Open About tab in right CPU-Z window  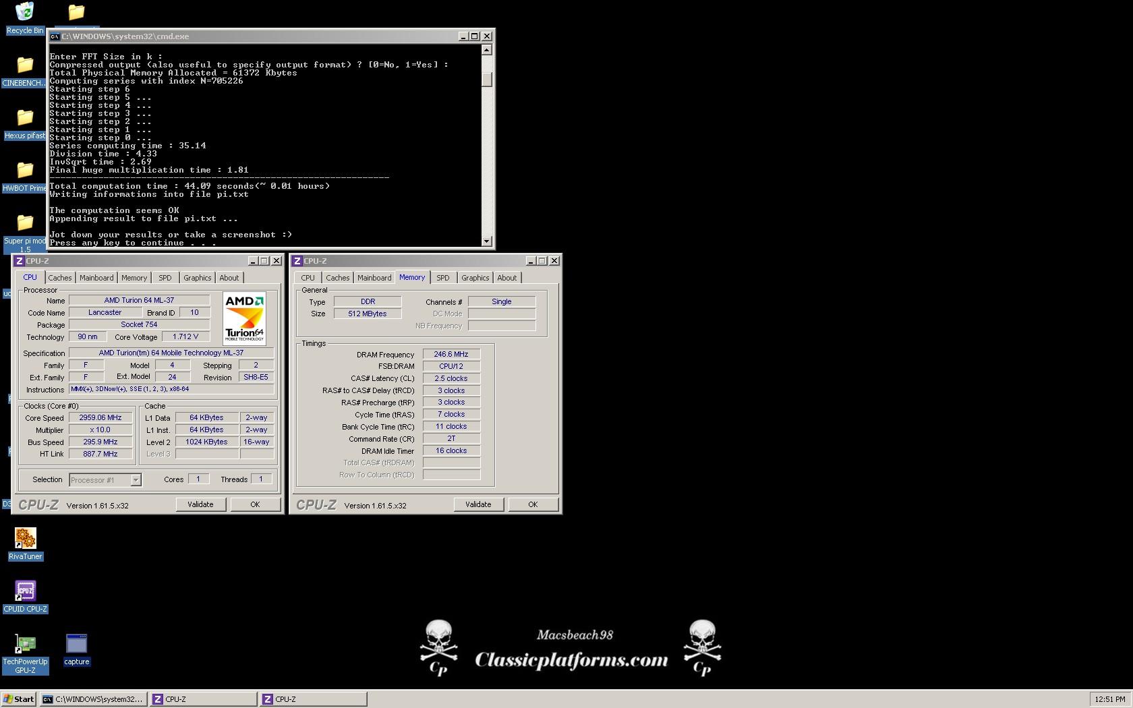507,278
